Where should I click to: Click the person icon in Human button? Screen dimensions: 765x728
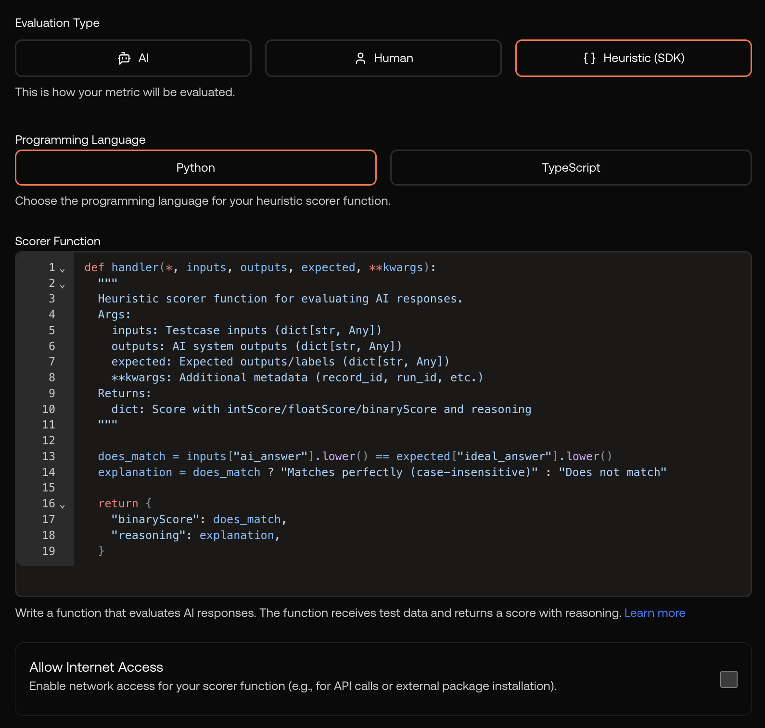coord(360,58)
